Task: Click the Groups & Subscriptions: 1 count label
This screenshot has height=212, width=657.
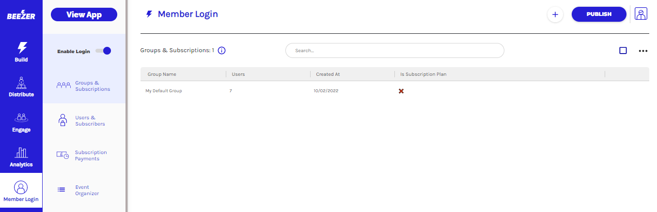Action: [x=177, y=50]
